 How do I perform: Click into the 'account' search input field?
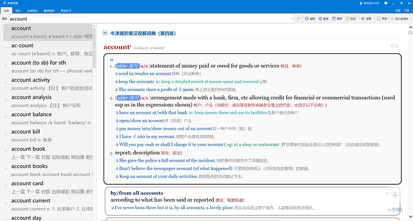(150, 19)
